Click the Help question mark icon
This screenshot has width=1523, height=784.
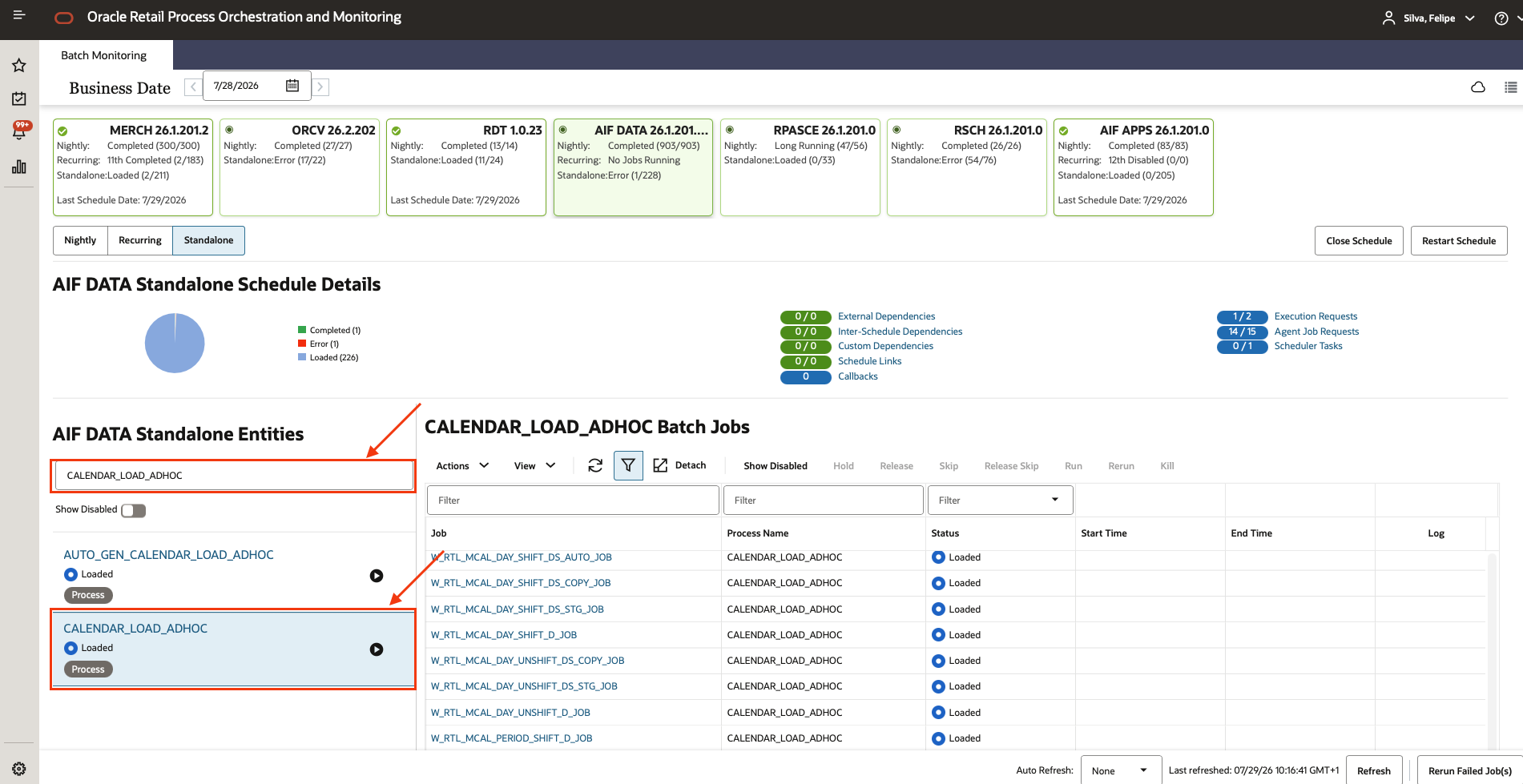pos(1501,18)
